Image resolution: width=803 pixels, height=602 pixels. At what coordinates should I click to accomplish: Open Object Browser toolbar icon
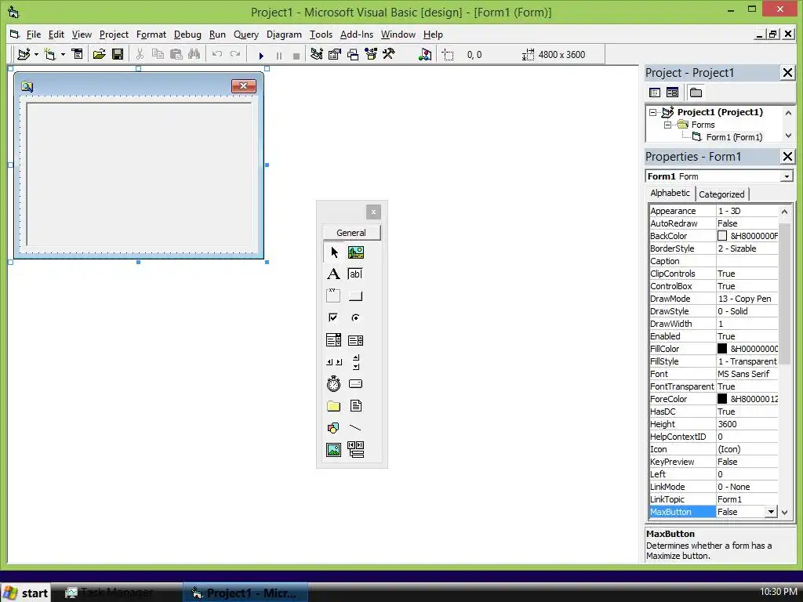(x=371, y=54)
